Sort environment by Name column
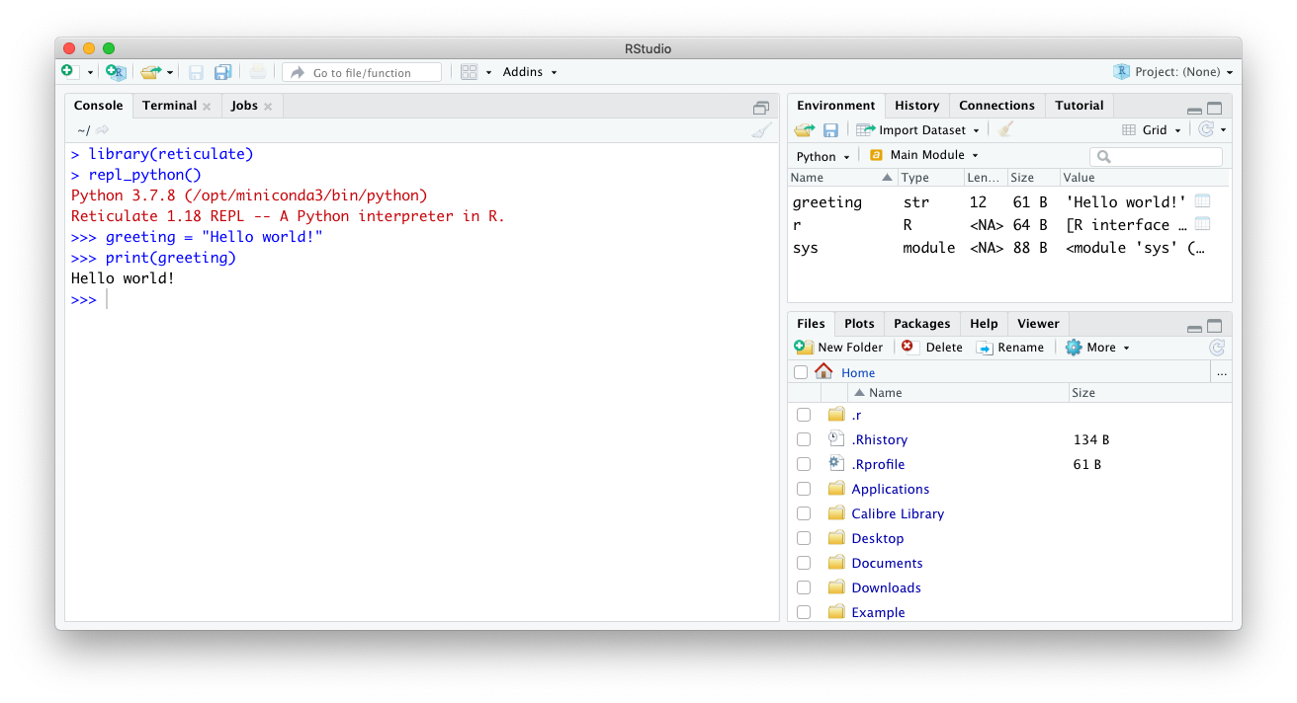This screenshot has height=703, width=1297. click(842, 178)
